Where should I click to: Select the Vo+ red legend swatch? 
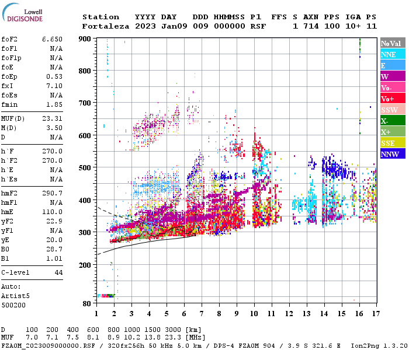coord(393,99)
